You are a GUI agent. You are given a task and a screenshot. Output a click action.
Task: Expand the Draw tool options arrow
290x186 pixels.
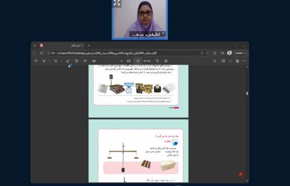[x=49, y=61]
